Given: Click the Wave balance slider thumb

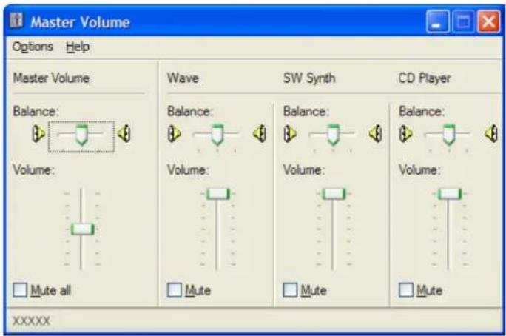Looking at the screenshot, I should (x=217, y=134).
